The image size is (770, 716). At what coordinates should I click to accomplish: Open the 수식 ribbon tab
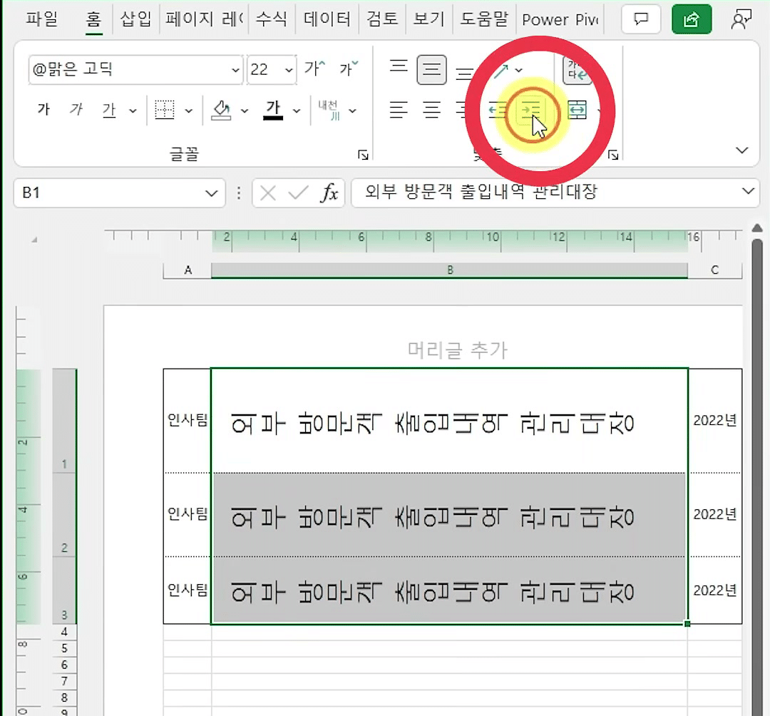(272, 20)
